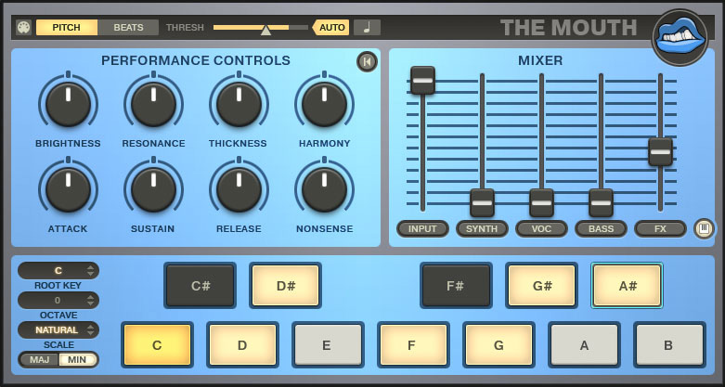Toggle the AUTO threshold button
This screenshot has width=725, height=387.
331,28
